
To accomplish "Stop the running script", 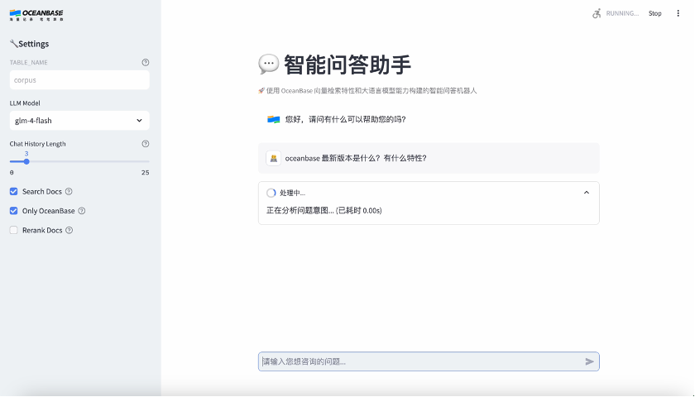I will pos(654,13).
